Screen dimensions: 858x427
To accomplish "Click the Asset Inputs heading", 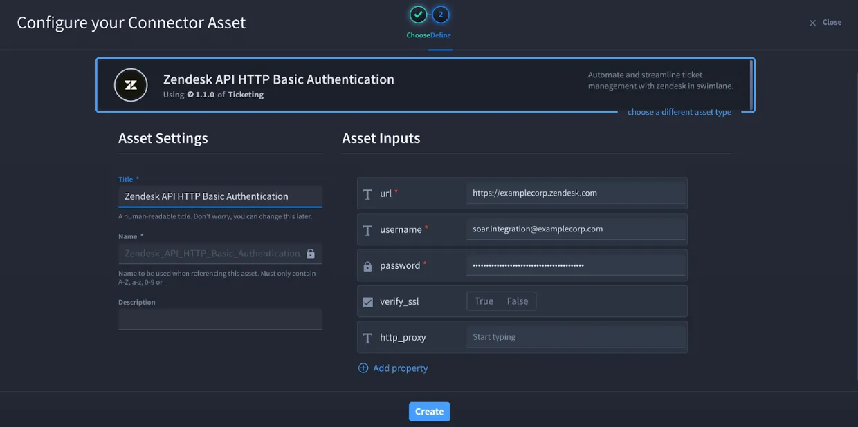I will (x=381, y=138).
